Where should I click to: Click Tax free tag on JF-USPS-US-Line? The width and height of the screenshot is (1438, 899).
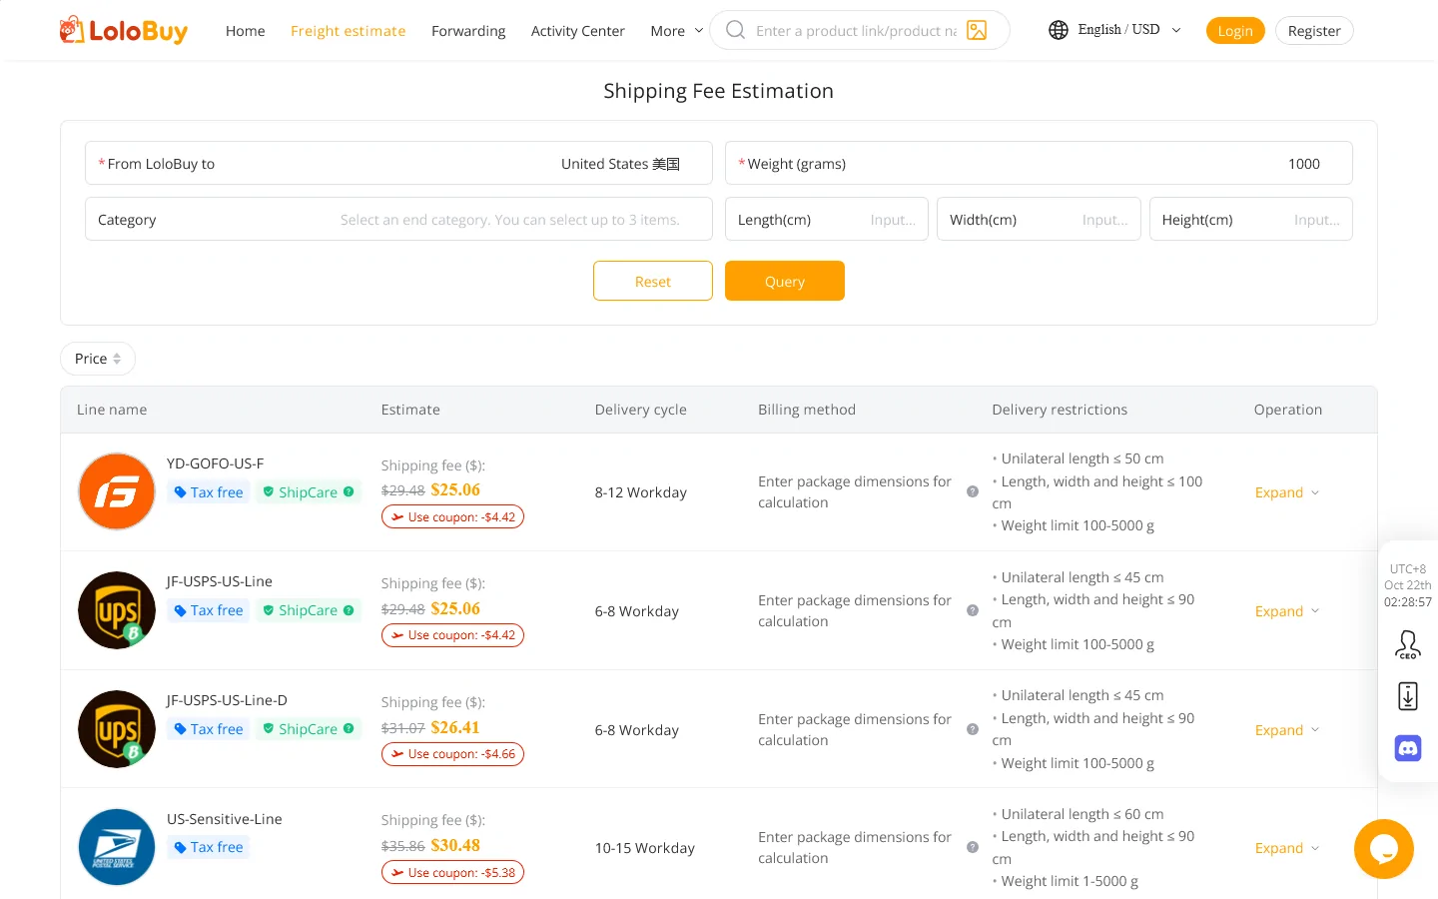coord(209,610)
